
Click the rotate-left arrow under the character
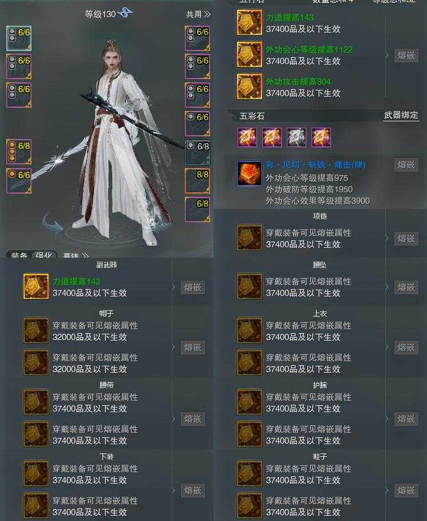pos(53,224)
